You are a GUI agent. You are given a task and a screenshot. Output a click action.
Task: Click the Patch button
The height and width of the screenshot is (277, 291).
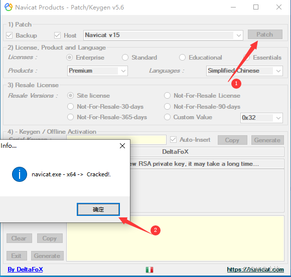coord(265,35)
